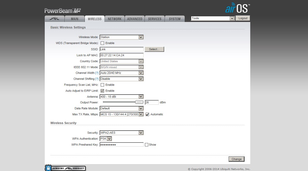308x171 pixels.
Task: Click the airOS logo
Action: pos(238,8)
